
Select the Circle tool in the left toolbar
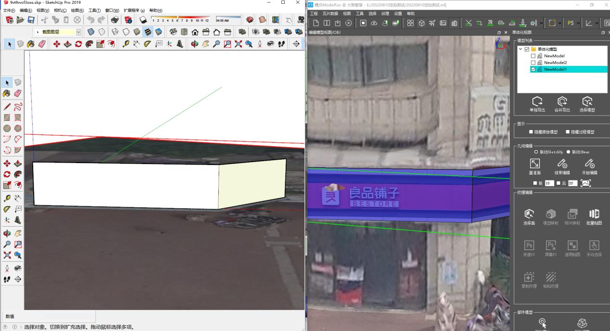click(x=7, y=128)
